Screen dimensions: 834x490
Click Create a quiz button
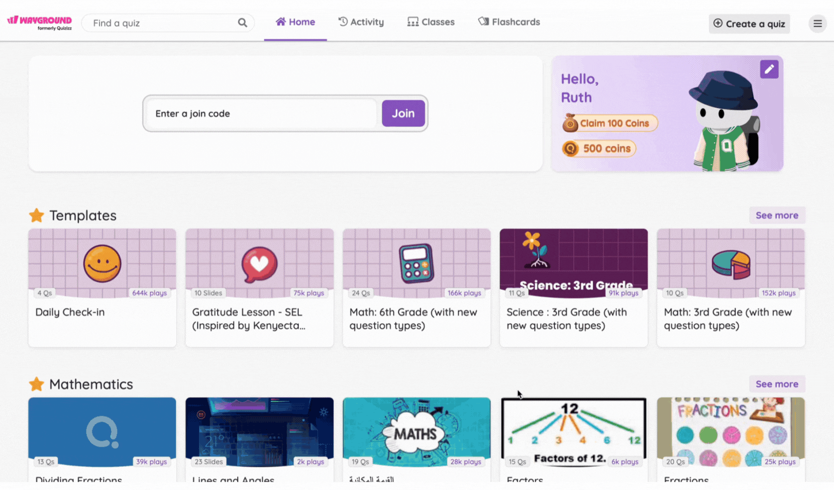(x=749, y=24)
